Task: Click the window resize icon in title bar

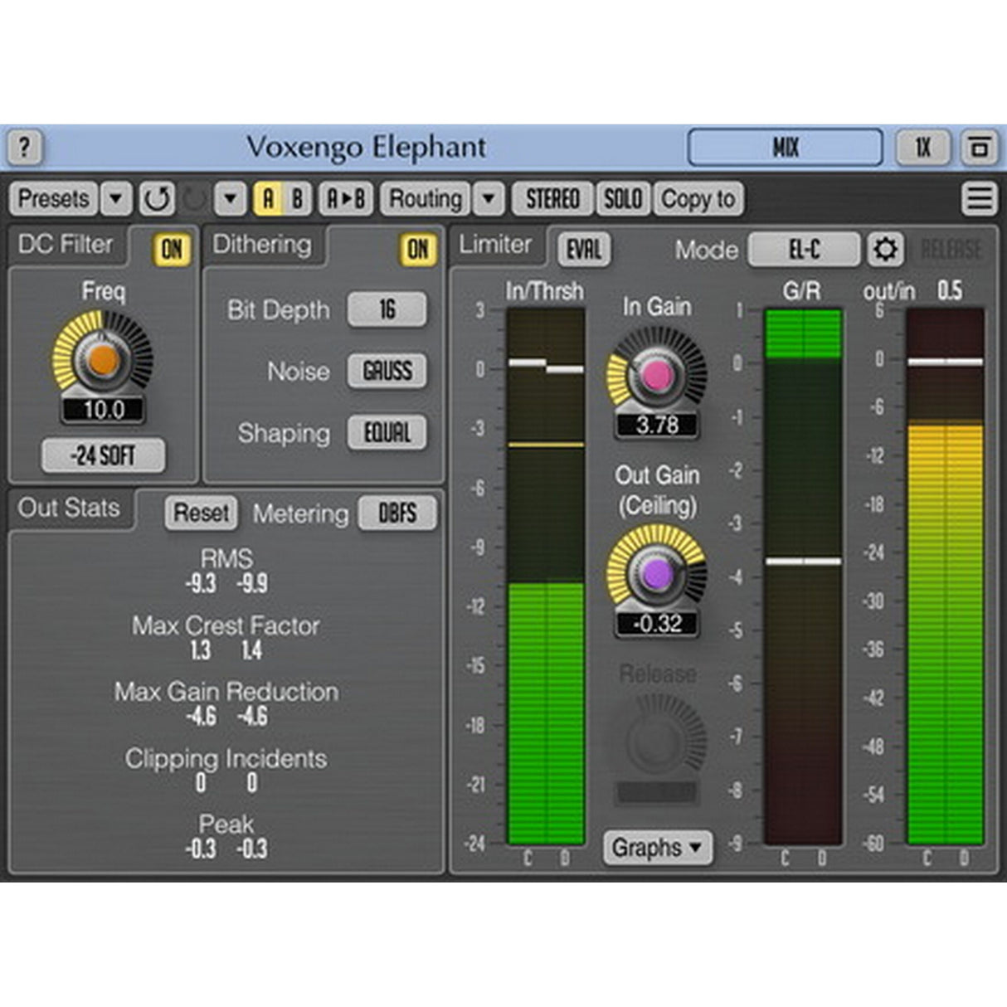Action: (977, 146)
